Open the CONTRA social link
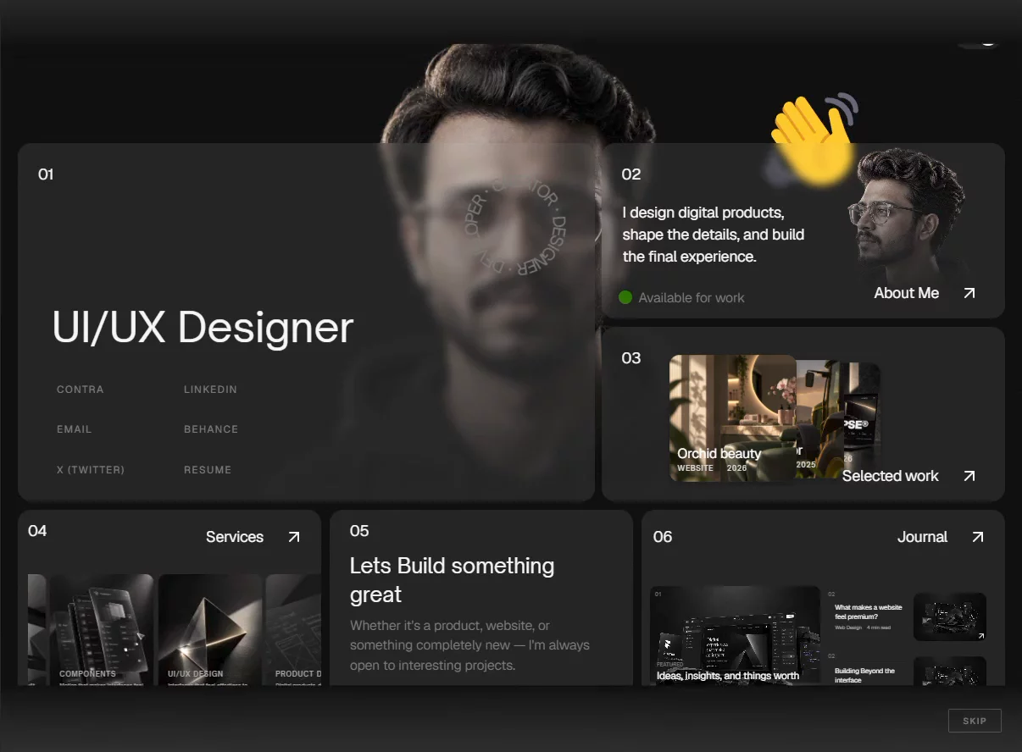Image resolution: width=1022 pixels, height=752 pixels. pos(81,390)
